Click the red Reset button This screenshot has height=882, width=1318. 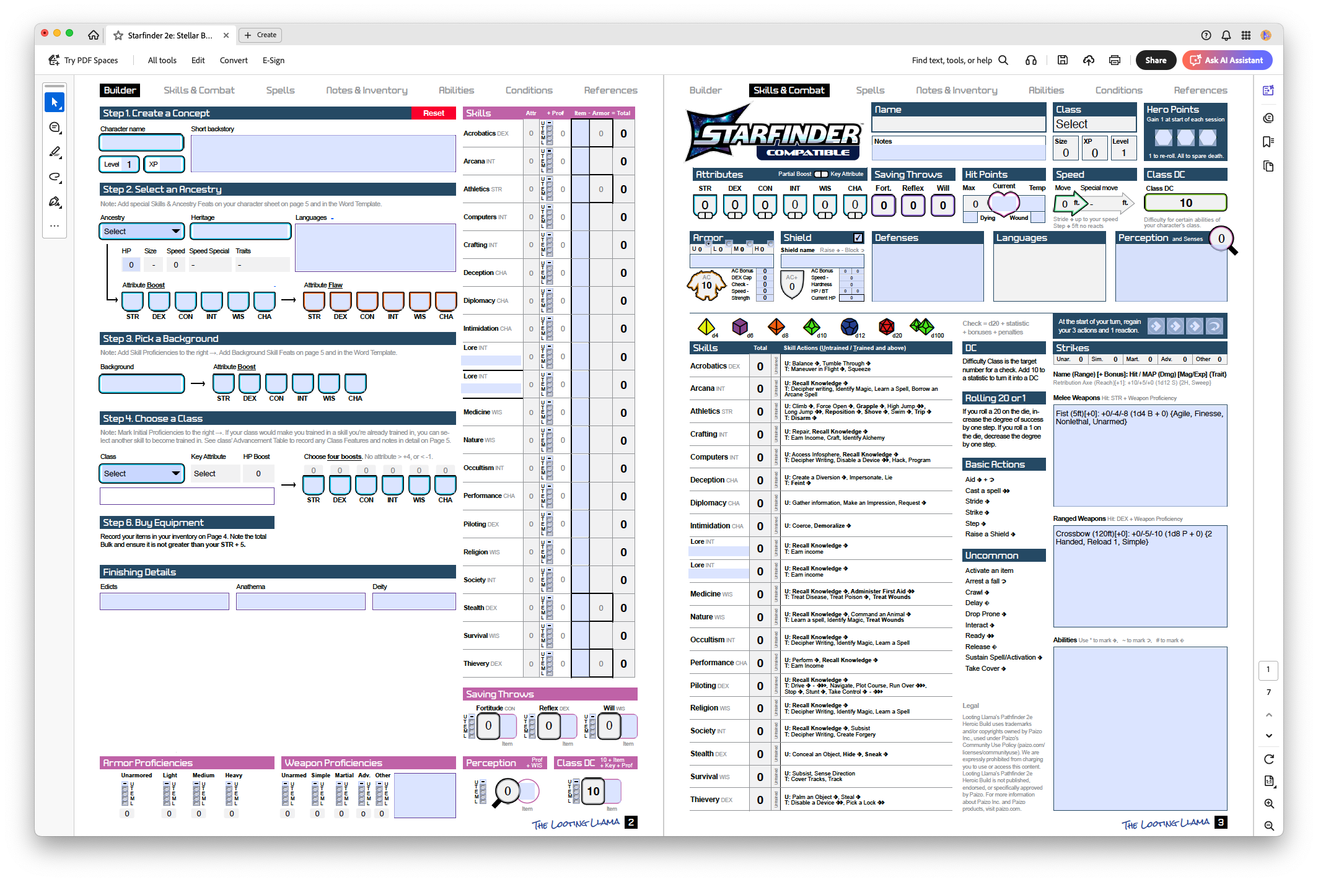[434, 113]
